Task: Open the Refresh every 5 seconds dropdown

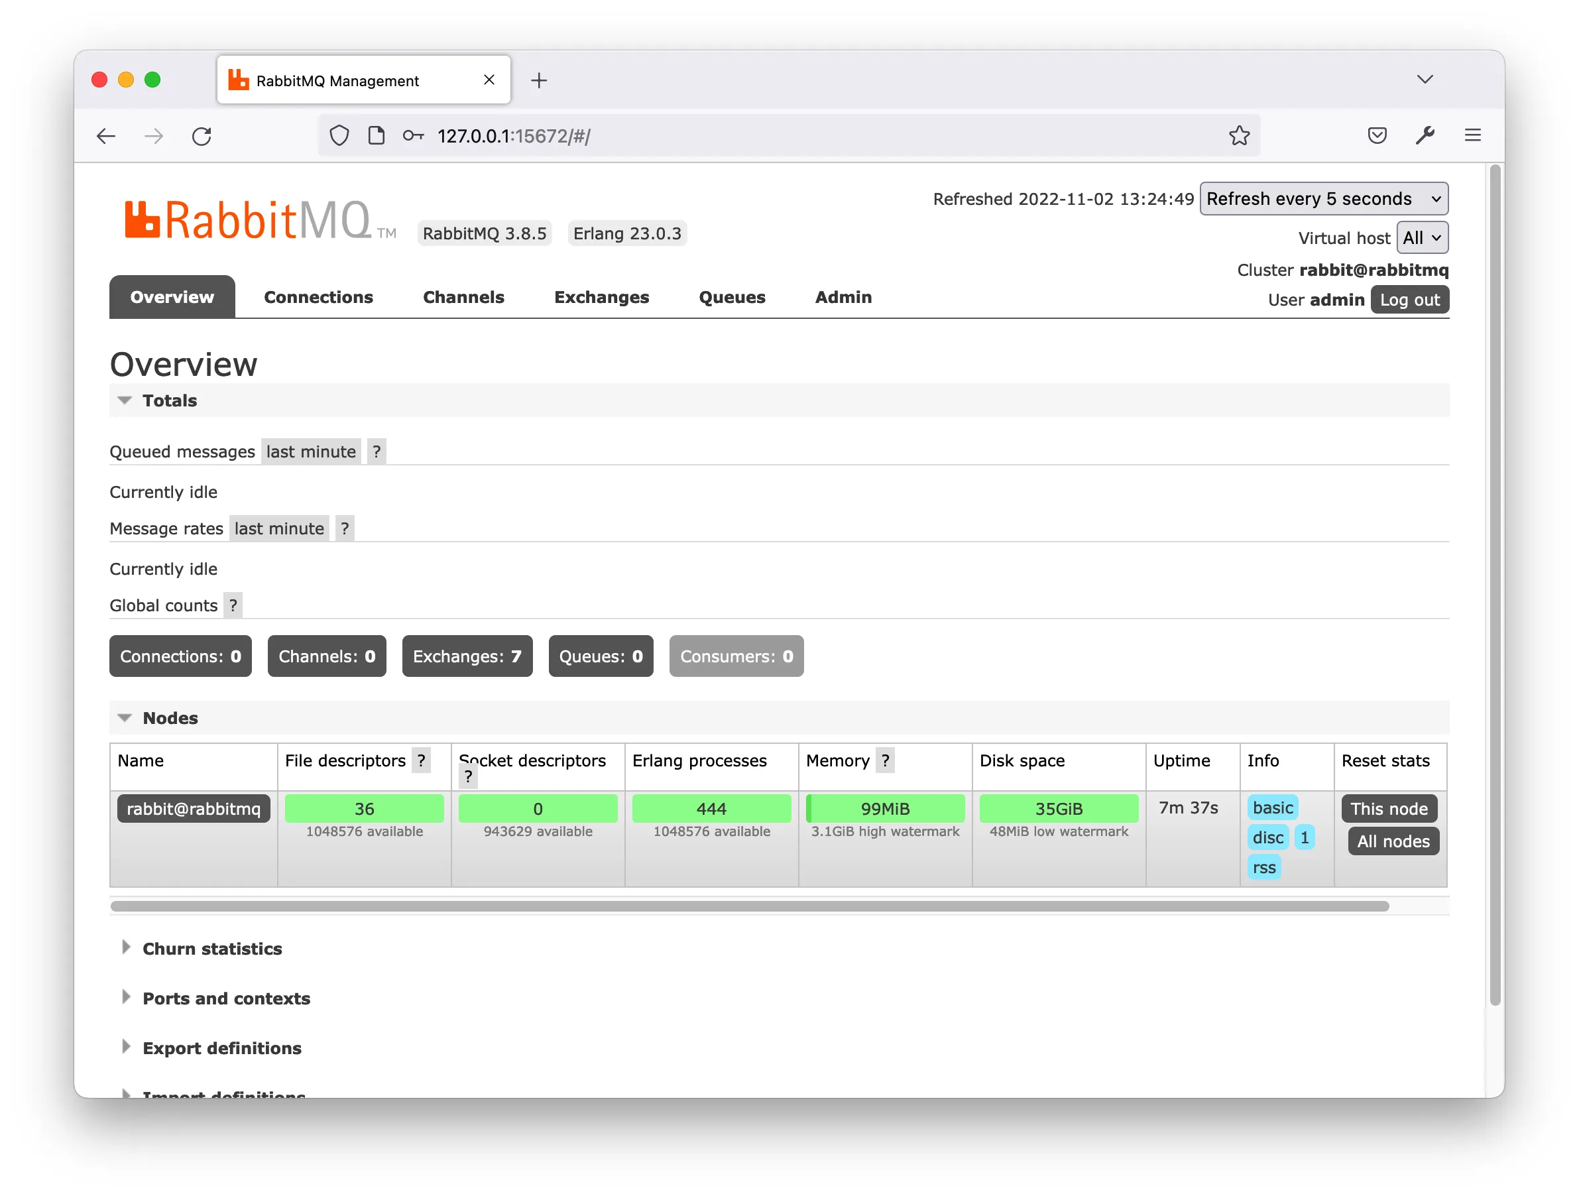Action: (1323, 198)
